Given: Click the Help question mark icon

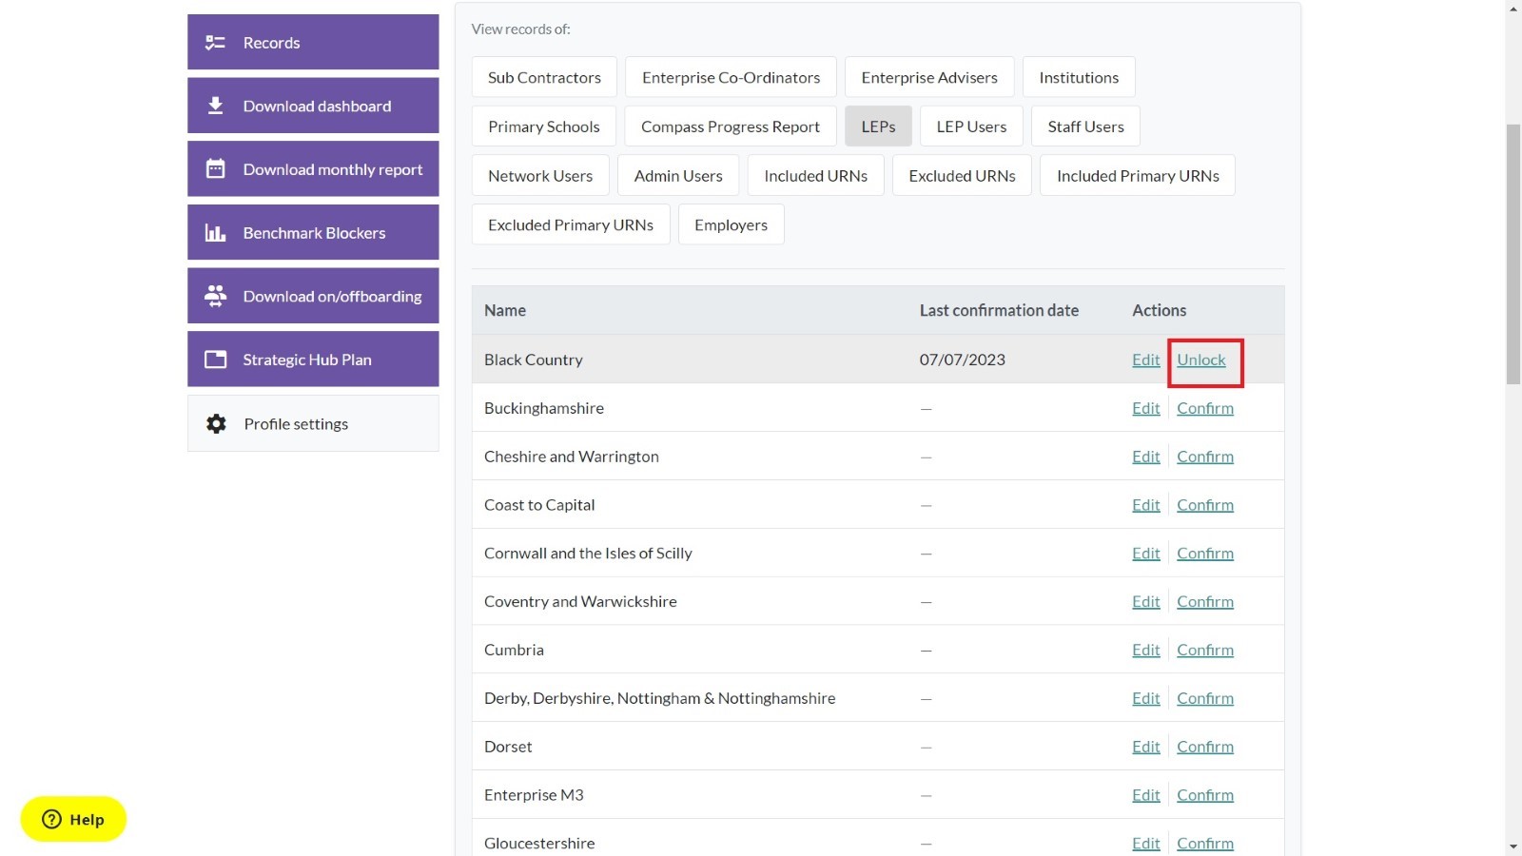Looking at the screenshot, I should point(52,819).
